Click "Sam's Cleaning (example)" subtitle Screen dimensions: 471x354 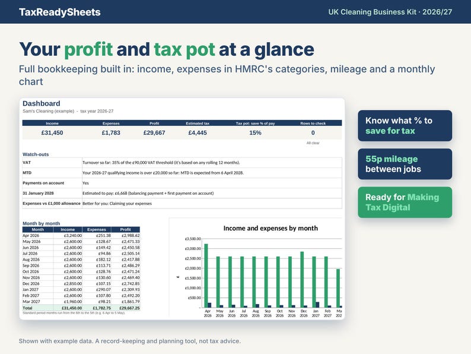[49, 111]
